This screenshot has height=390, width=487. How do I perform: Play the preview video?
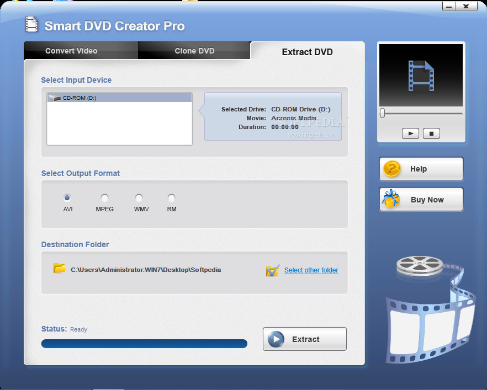[x=410, y=133]
